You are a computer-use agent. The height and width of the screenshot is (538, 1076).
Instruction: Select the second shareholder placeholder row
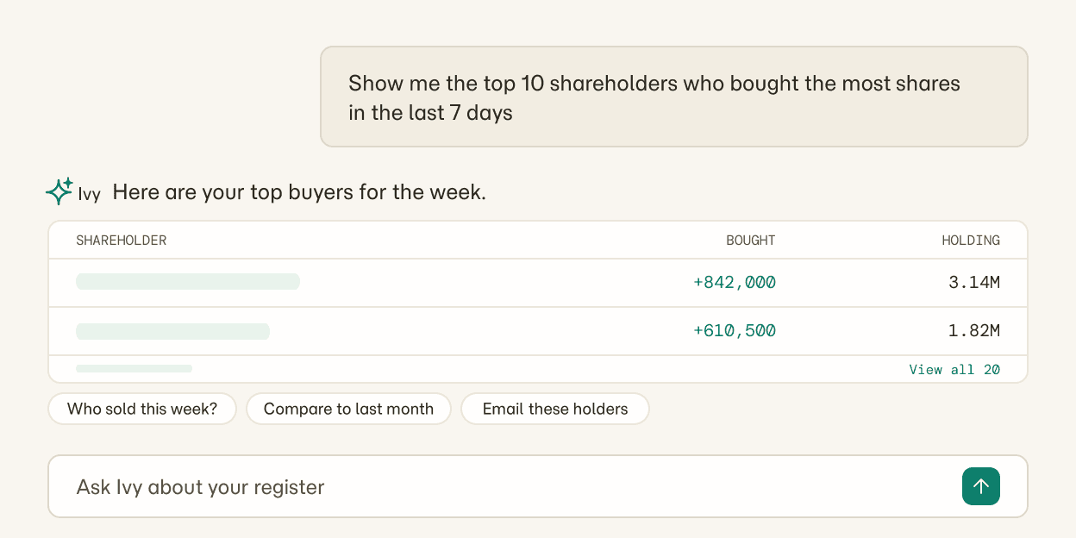(538, 331)
